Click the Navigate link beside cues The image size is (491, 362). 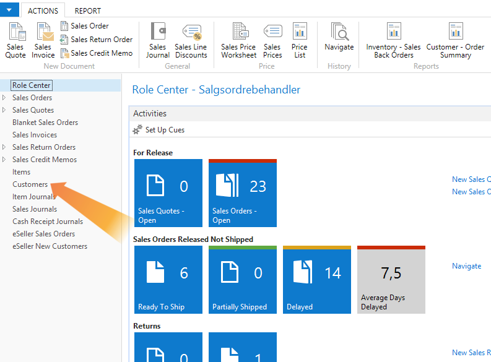pos(467,266)
